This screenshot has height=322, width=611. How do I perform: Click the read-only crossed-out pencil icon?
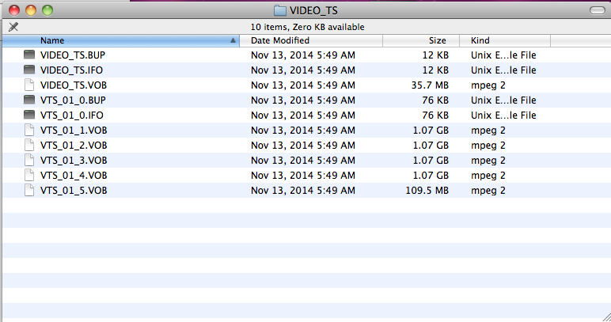(13, 27)
